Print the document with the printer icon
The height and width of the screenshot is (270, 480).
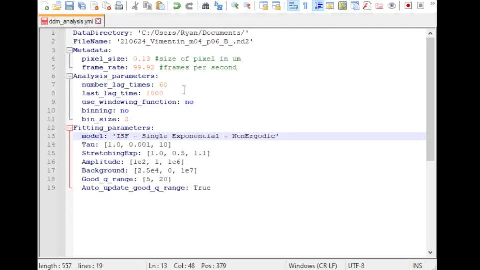119,6
